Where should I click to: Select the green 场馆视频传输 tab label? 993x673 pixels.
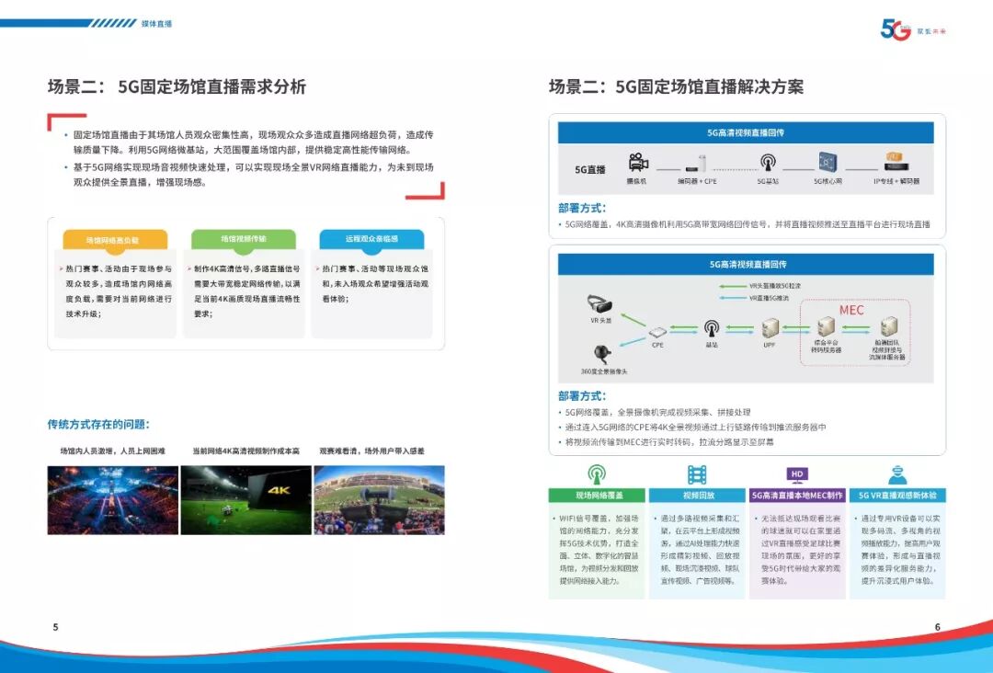[x=244, y=239]
